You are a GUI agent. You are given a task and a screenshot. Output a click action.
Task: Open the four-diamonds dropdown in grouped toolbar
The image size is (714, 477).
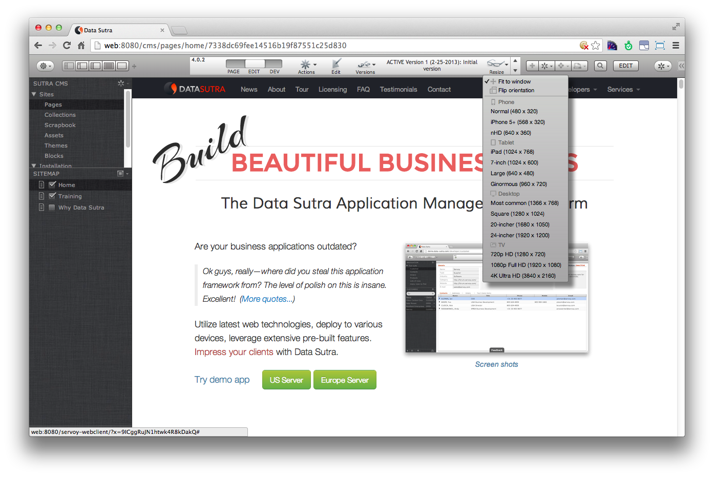(x=563, y=66)
